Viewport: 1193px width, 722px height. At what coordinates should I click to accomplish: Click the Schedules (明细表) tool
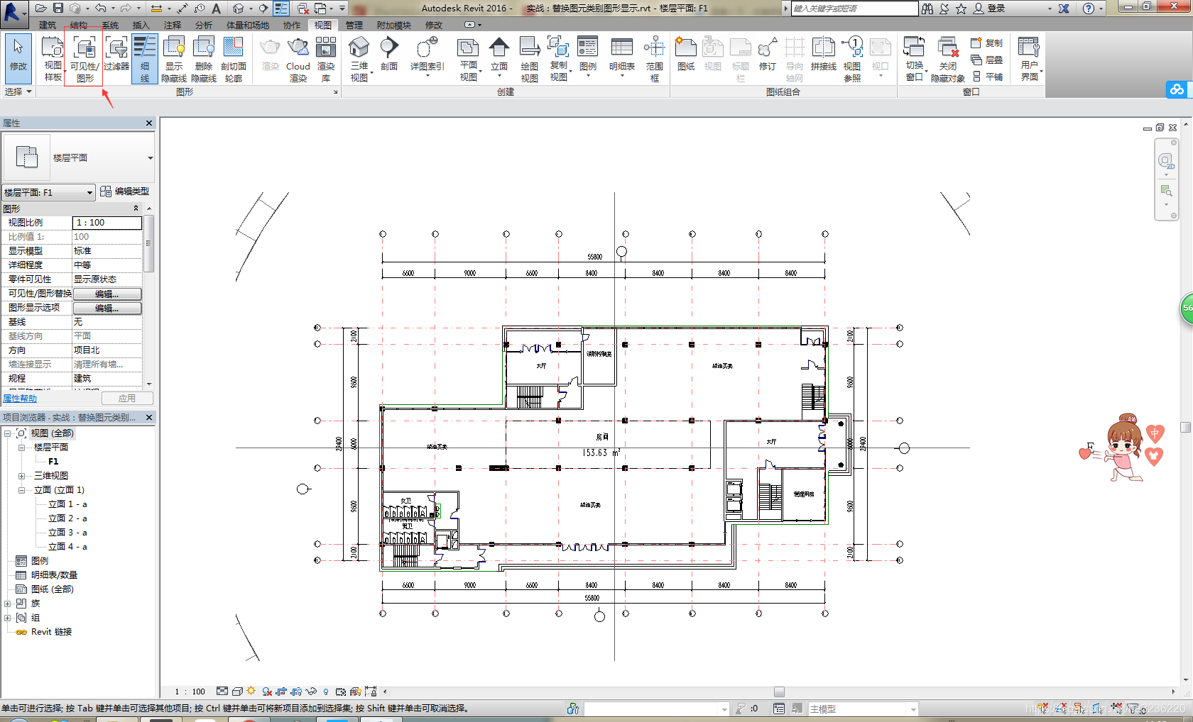[621, 54]
